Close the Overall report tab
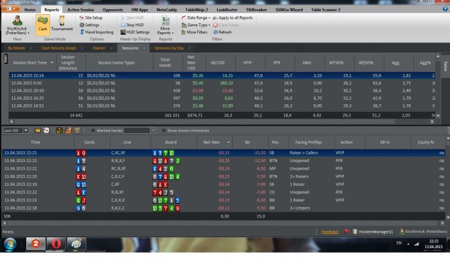This screenshot has width=450, height=263. pyautogui.click(x=112, y=48)
